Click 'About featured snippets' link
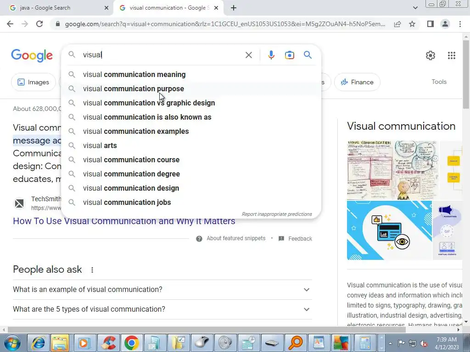This screenshot has height=352, width=470. click(x=236, y=238)
